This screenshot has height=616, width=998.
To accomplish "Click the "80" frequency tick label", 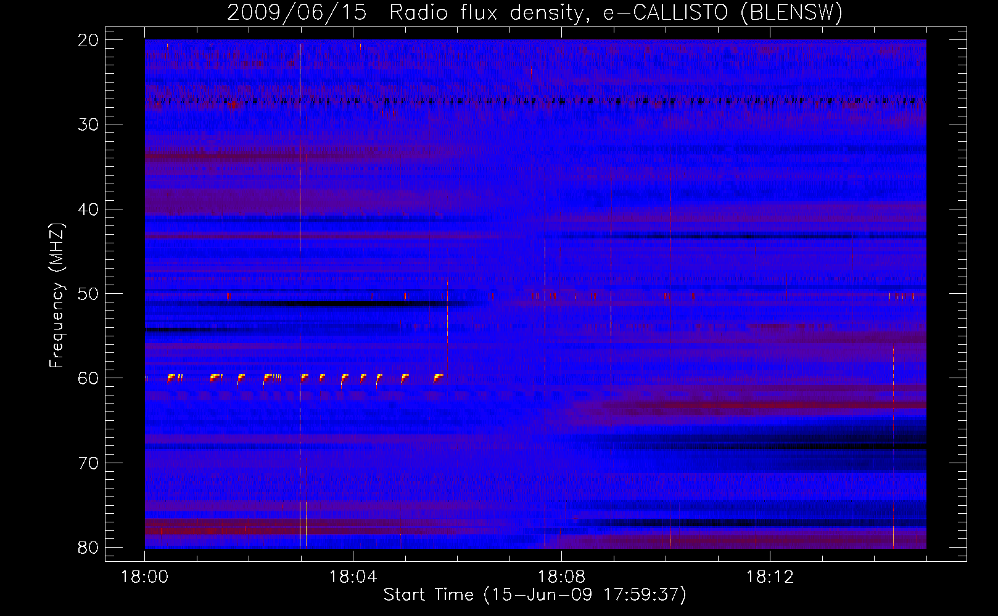I will coord(89,548).
